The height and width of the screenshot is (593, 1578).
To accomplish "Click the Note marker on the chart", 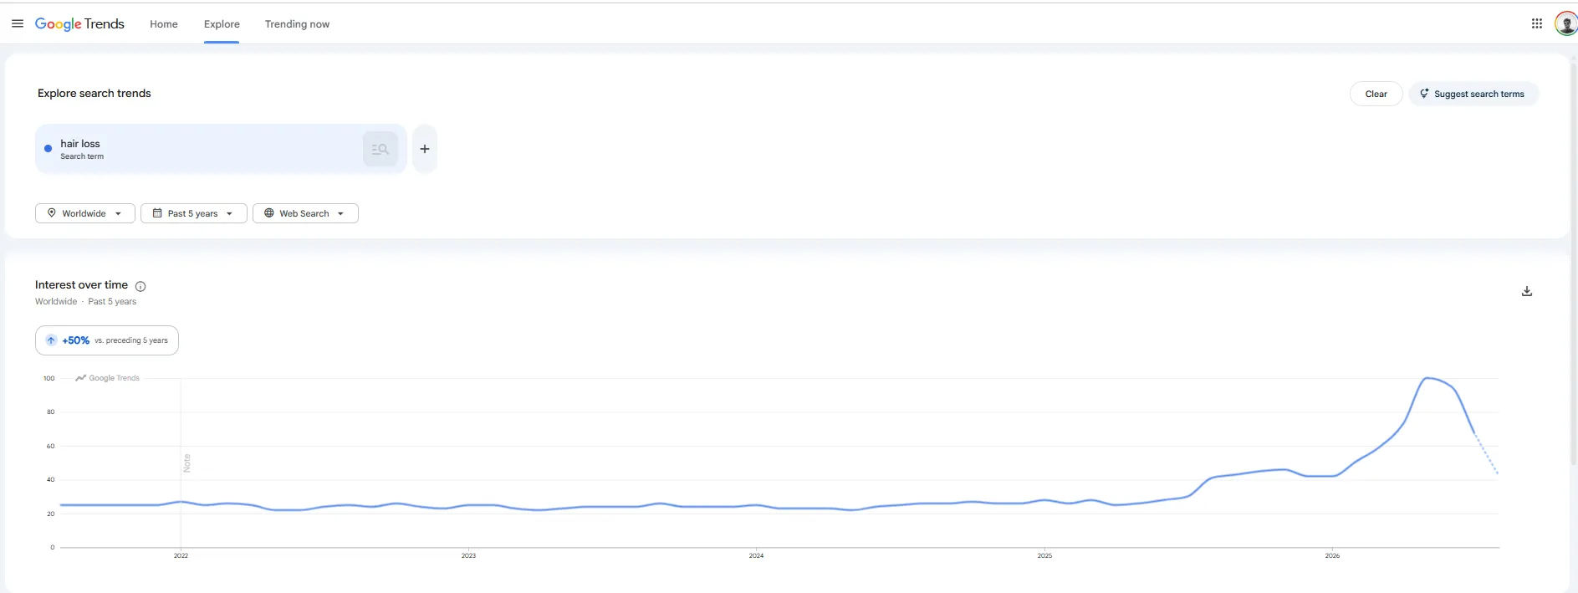I will [x=186, y=463].
